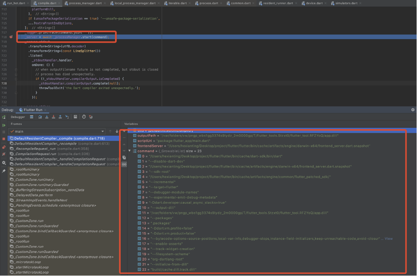
Task: Select frame _DelayedData.perform
Action: click(64, 195)
